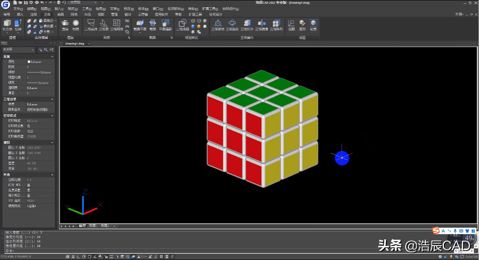479x260 pixels.
Task: Click the Undo arrow in quick access toolbar
Action: (x=42, y=3)
